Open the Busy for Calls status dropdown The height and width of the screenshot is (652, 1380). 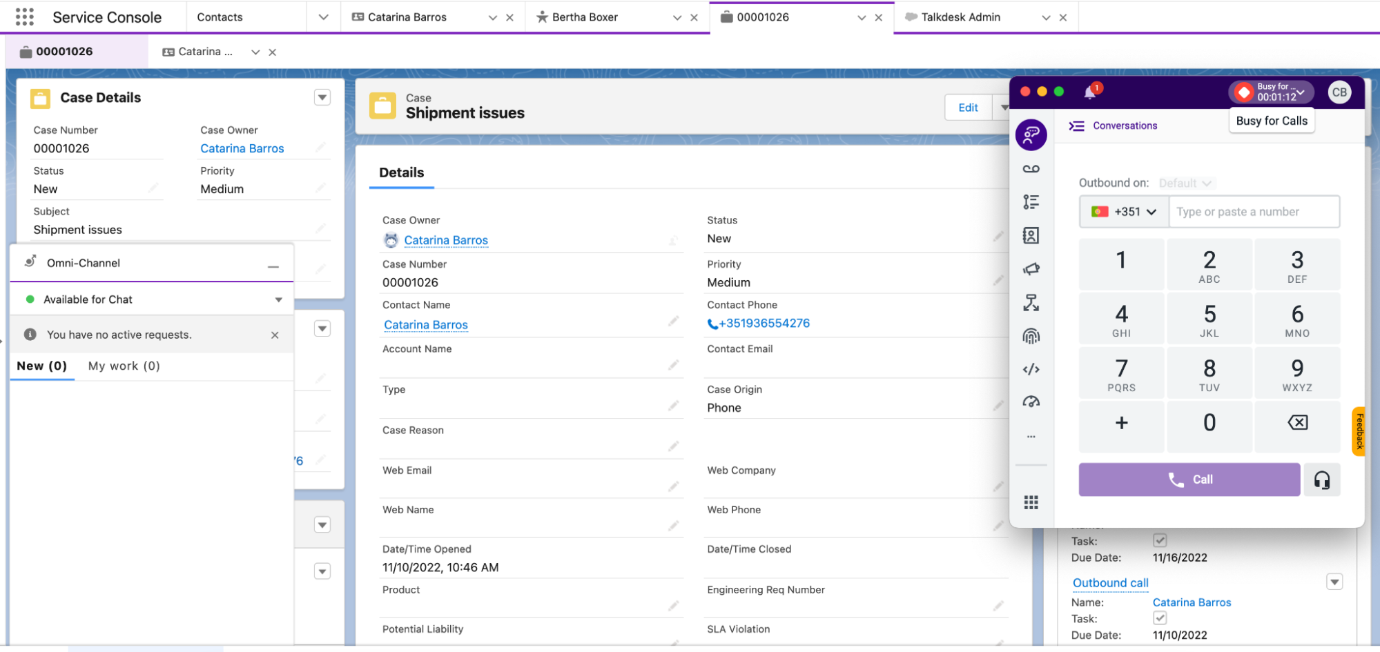coord(1271,92)
